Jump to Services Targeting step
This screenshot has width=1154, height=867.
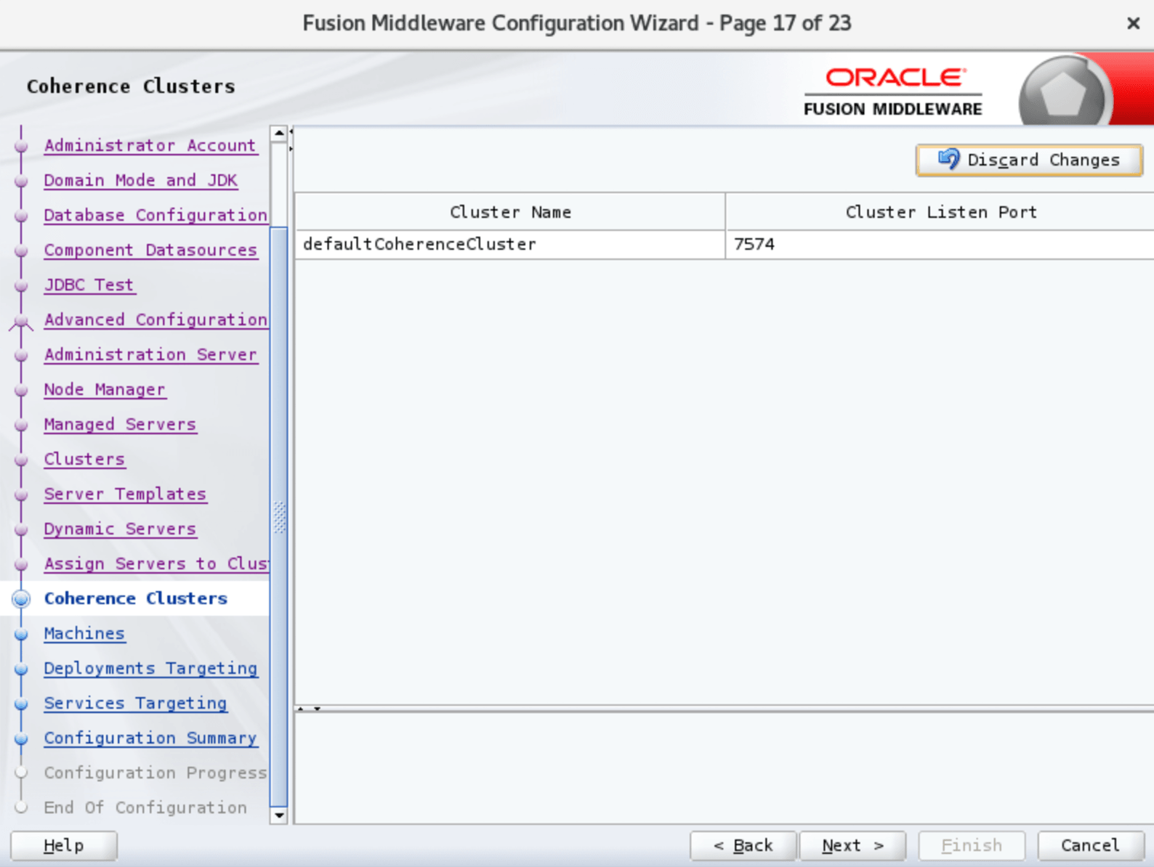(135, 703)
